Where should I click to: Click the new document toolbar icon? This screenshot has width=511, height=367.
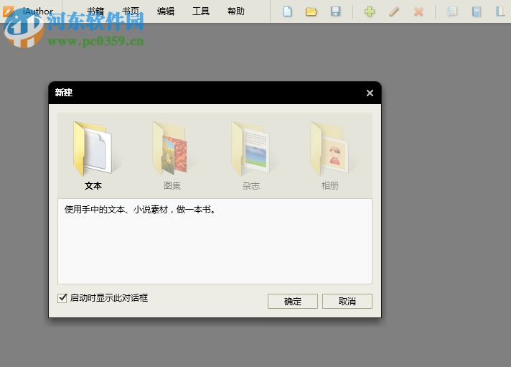pyautogui.click(x=287, y=11)
